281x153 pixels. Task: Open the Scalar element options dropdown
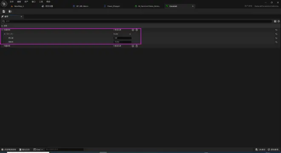(x=122, y=34)
